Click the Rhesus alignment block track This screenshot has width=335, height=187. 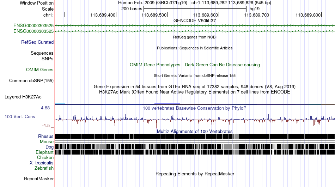(195, 136)
